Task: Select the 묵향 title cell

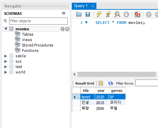Action: [88, 108]
